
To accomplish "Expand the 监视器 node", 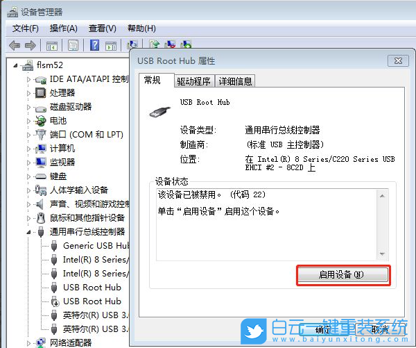I will point(28,163).
